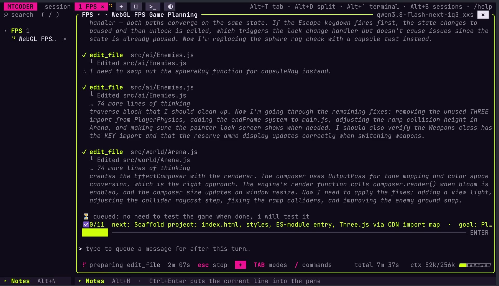Click esc stop to halt the turn
Screen dimensions: 499x286
click(x=212, y=265)
